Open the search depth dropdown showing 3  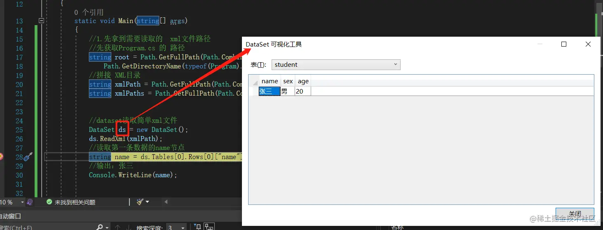click(176, 227)
